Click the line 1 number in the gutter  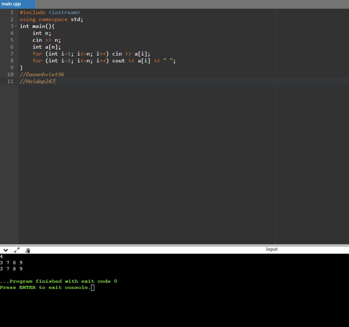coord(12,13)
